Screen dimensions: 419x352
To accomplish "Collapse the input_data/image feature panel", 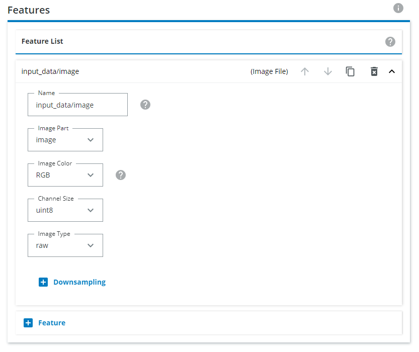I will pyautogui.click(x=392, y=71).
